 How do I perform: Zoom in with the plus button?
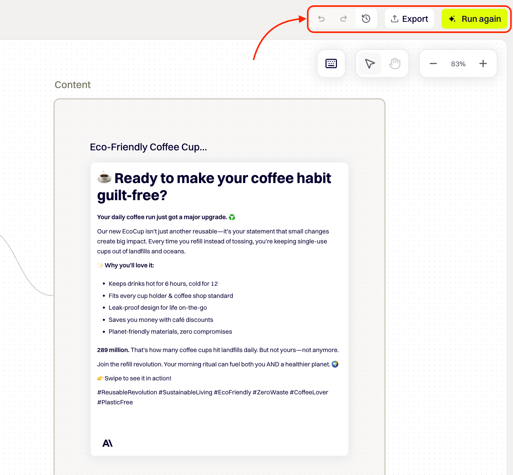tap(483, 64)
